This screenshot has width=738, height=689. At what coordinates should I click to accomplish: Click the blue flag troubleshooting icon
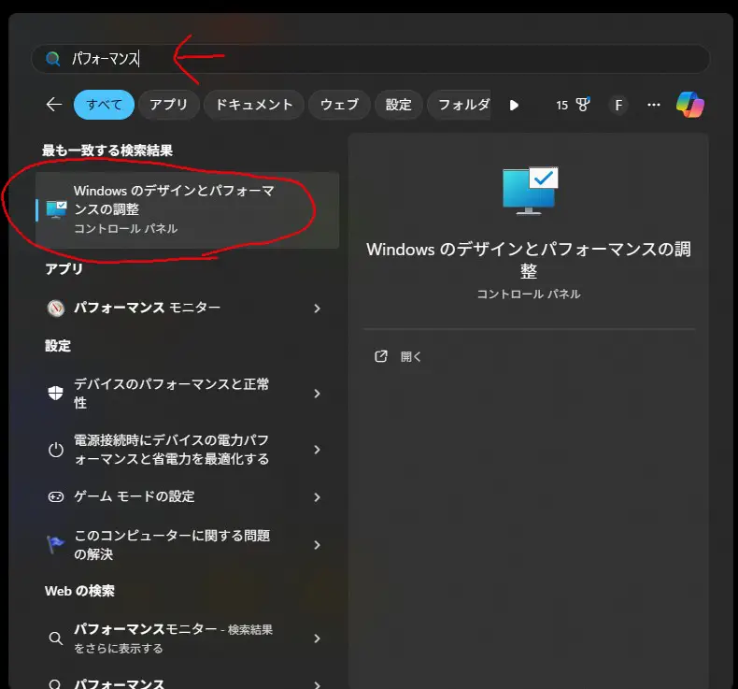coord(55,544)
